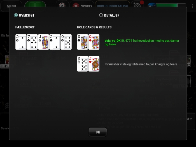Click the mrwalsher player name

(x=112, y=64)
